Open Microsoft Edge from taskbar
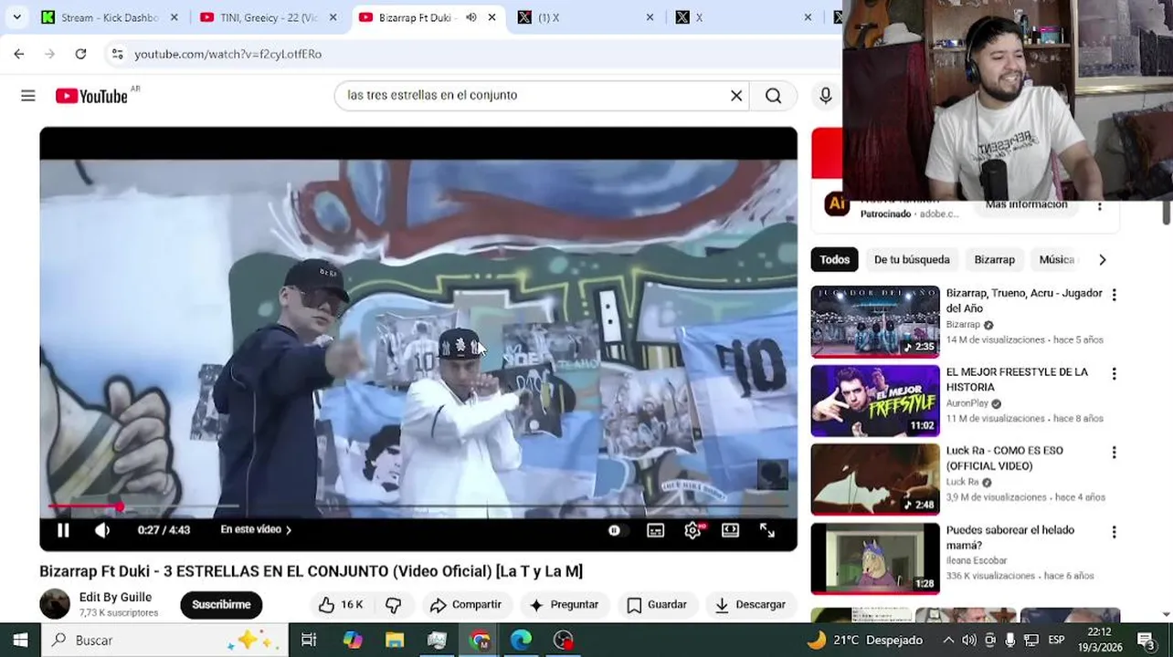This screenshot has width=1173, height=657. coord(521,640)
